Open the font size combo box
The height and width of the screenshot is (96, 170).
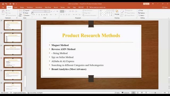click(x=48, y=11)
